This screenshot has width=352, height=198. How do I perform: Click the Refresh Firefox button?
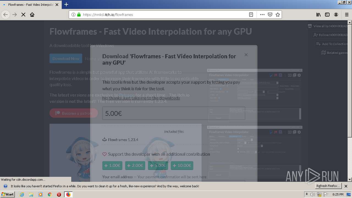328,186
